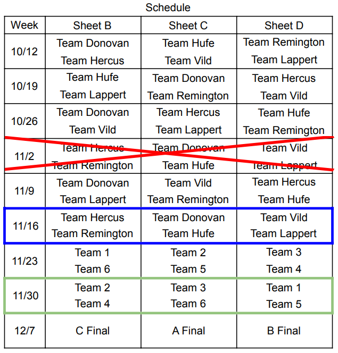Select the 11/9 week cell
The image size is (338, 353).
coord(24,191)
